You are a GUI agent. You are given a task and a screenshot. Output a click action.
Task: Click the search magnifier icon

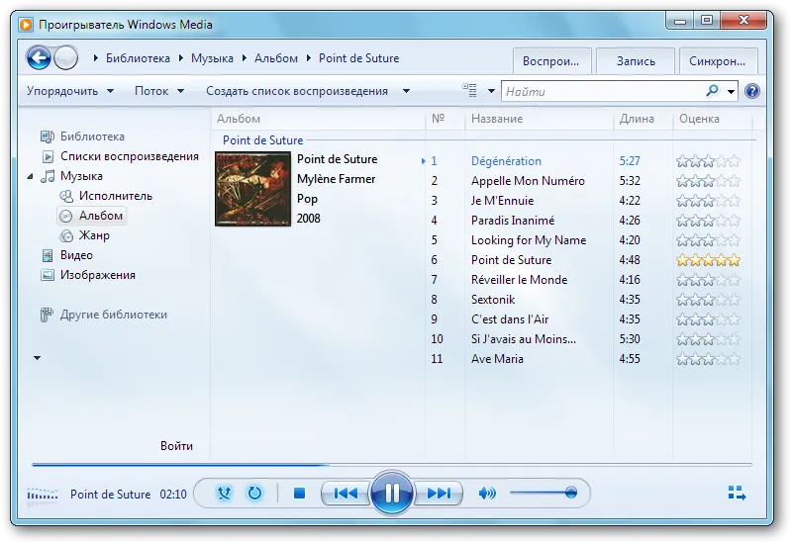712,91
